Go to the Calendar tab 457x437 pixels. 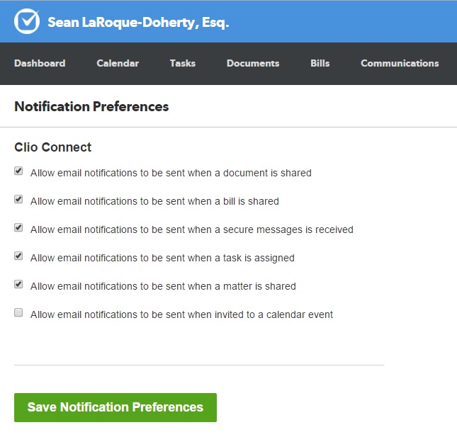[x=118, y=63]
